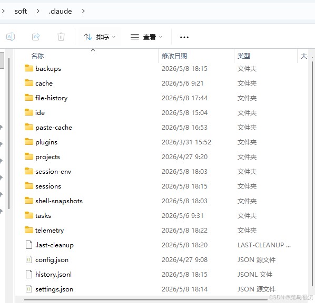Image resolution: width=315 pixels, height=303 pixels.
Task: Select the cache folder icon
Action: click(29, 83)
